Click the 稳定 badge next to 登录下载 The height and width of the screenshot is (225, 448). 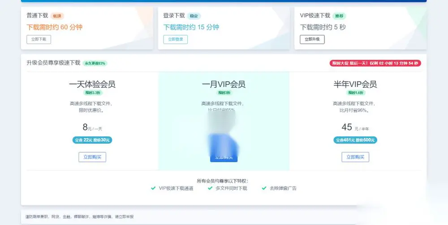(x=194, y=16)
